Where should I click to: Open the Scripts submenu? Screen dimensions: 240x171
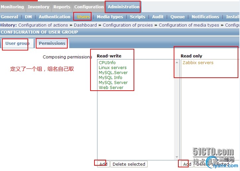138,17
